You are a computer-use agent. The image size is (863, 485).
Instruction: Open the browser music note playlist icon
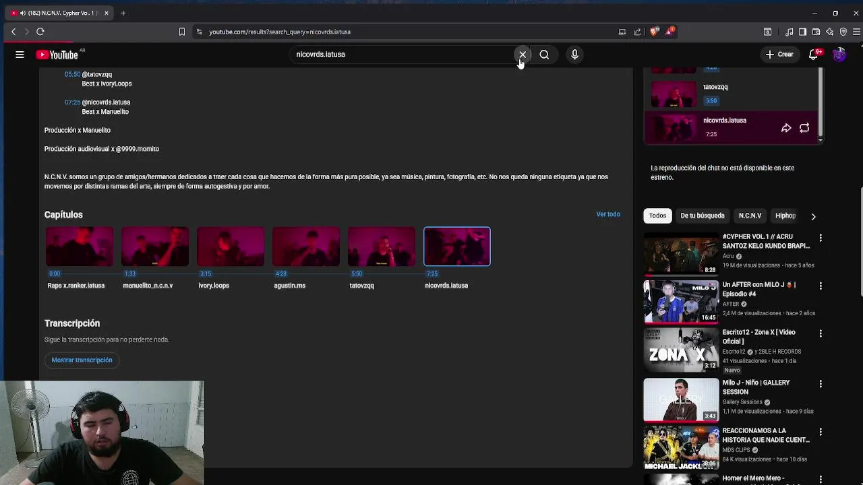790,32
